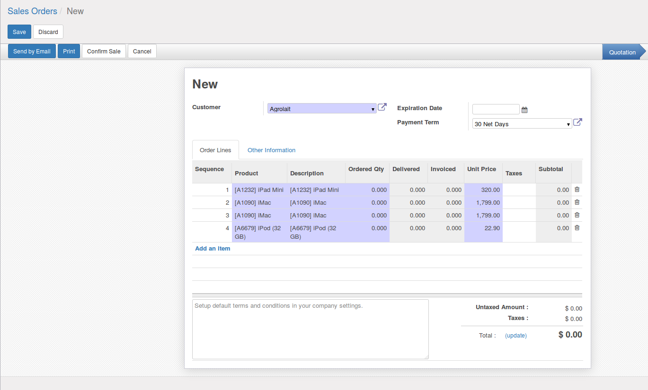Edit the 1,799.00 unit price in row 2
The height and width of the screenshot is (390, 648).
[483, 202]
